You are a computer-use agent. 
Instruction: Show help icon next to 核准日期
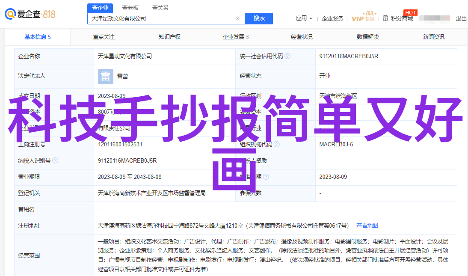[x=266, y=177]
